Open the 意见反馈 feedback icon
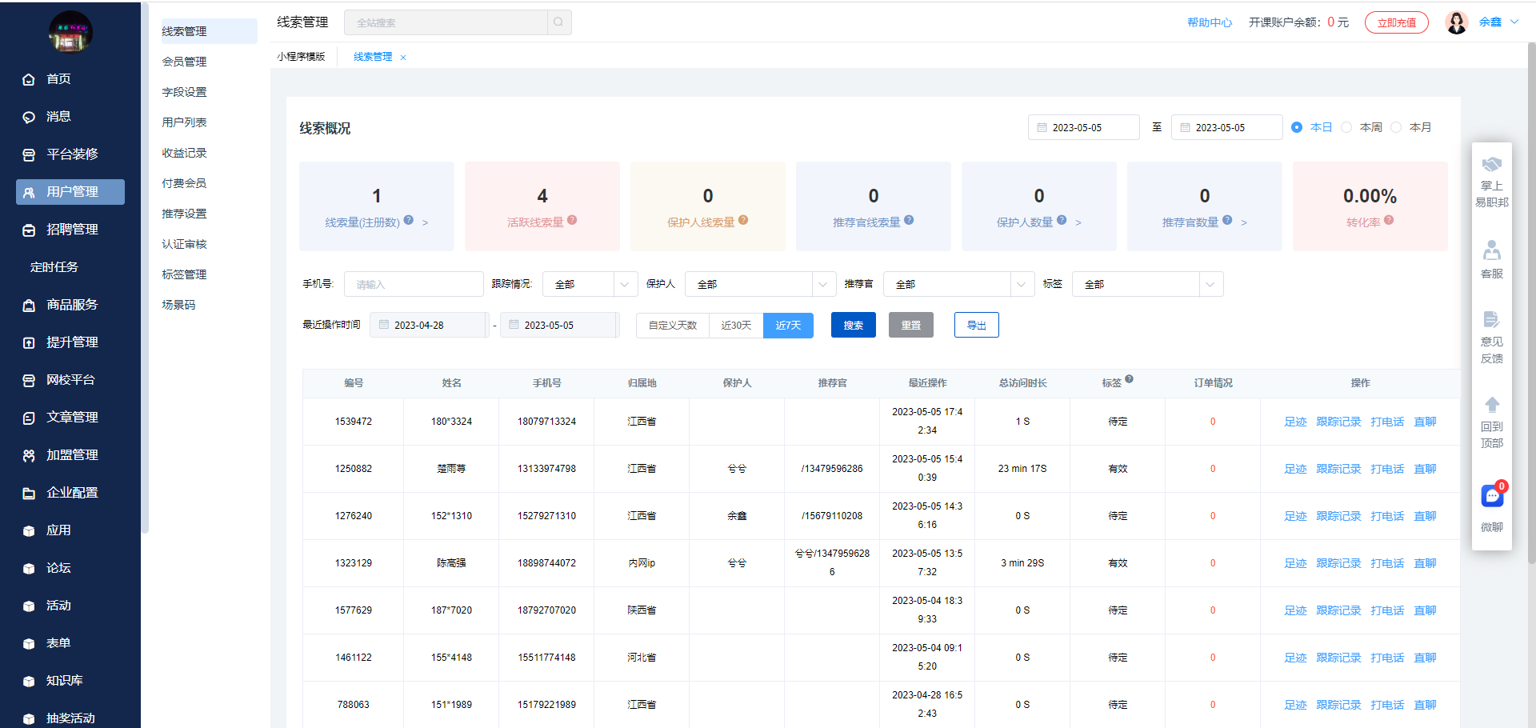This screenshot has width=1536, height=728. pos(1492,319)
